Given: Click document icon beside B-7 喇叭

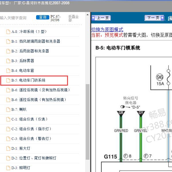Looking at the screenshot, I should [x=8, y=110].
